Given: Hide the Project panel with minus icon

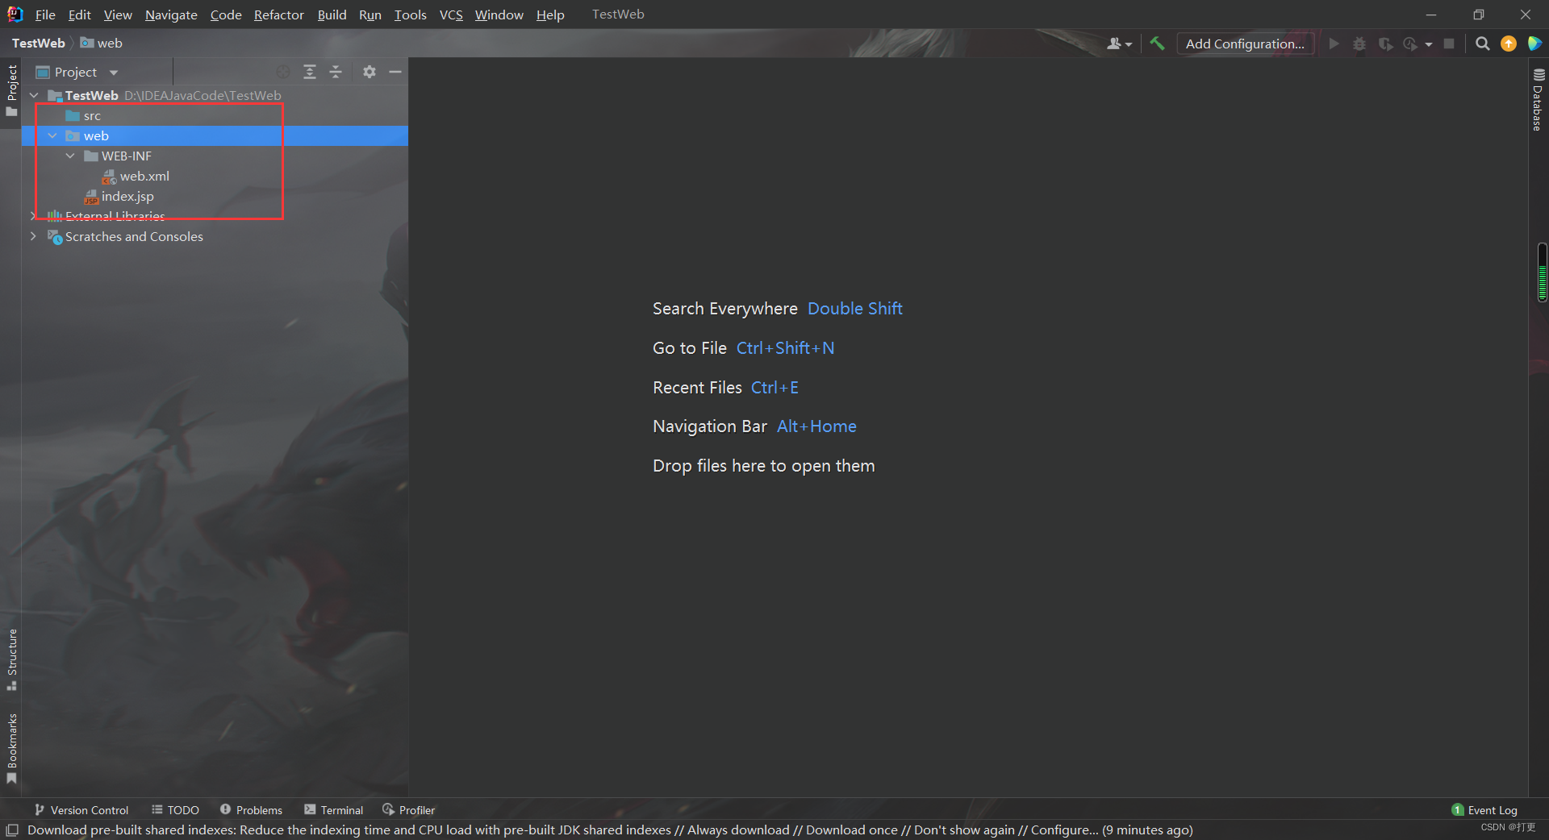Looking at the screenshot, I should tap(395, 72).
